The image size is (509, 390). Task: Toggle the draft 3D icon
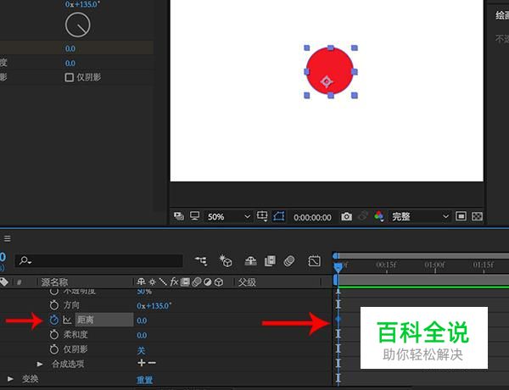(x=226, y=260)
